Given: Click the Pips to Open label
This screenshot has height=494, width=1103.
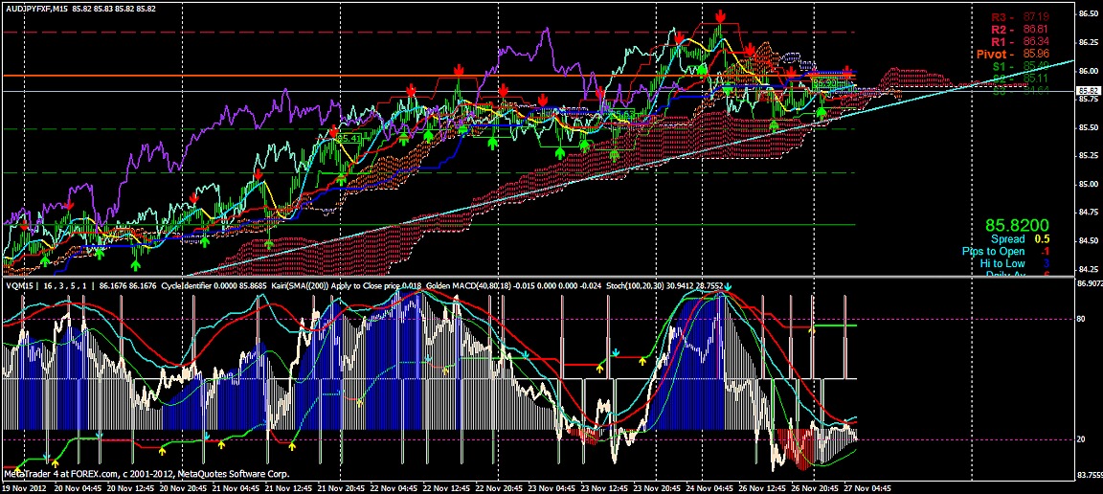Looking at the screenshot, I should [x=993, y=251].
